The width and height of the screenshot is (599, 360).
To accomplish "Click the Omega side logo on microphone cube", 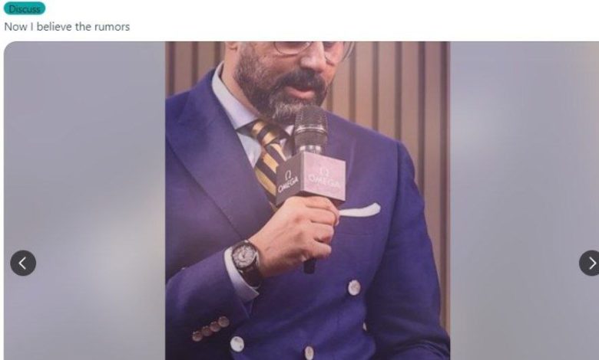I will pos(289,182).
